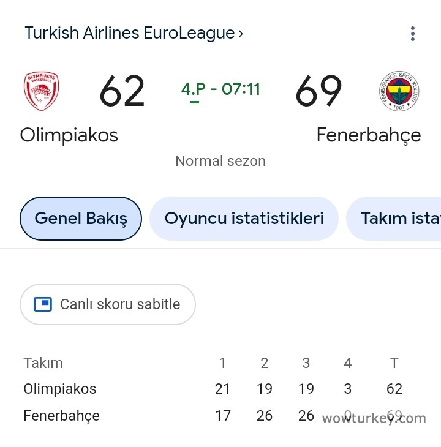
Task: Open the Turkish Airlines EuroLeague link
Action: 129,33
